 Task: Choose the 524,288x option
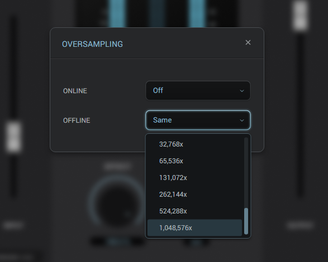tap(194, 211)
